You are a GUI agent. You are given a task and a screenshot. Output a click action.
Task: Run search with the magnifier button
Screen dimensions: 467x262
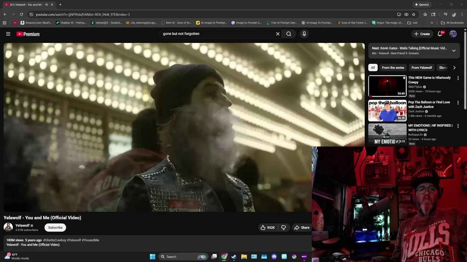click(289, 34)
